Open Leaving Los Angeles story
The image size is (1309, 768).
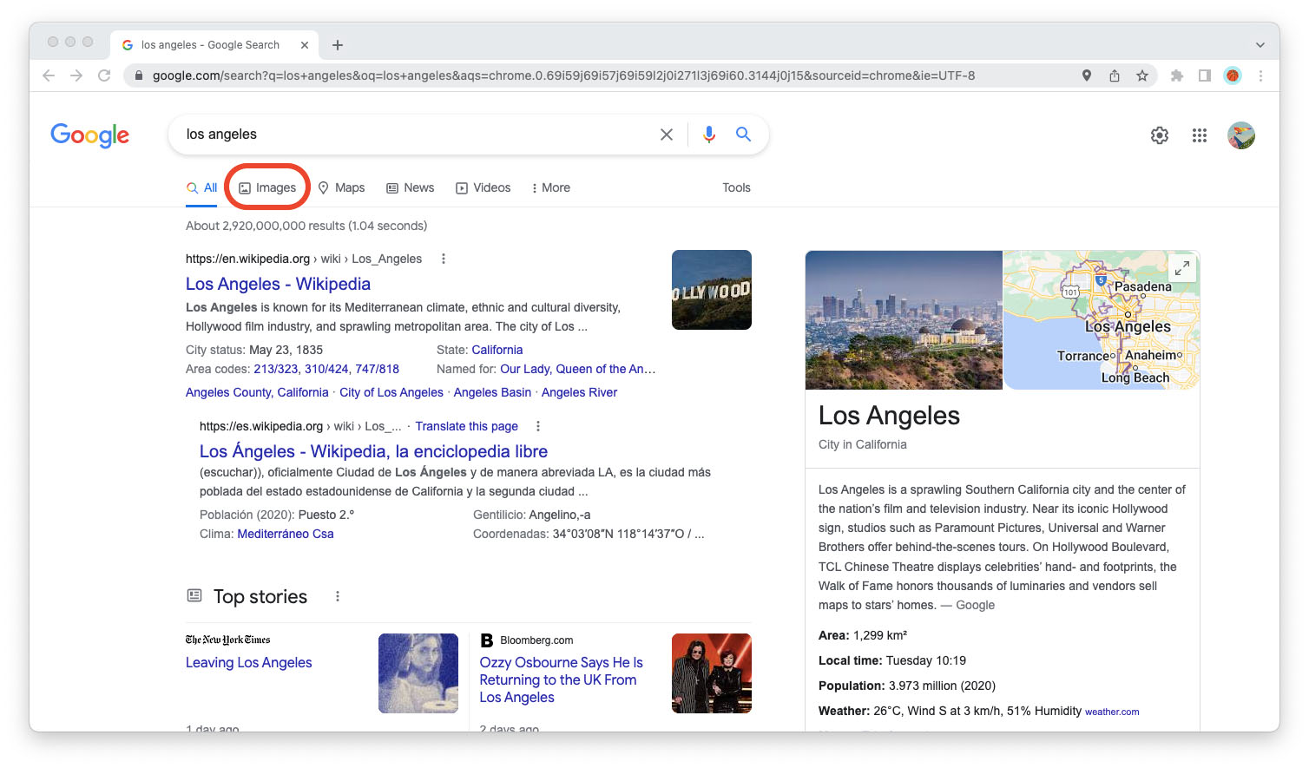point(249,662)
